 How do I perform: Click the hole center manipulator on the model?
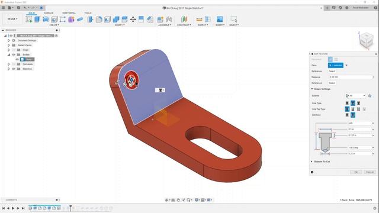131,80
